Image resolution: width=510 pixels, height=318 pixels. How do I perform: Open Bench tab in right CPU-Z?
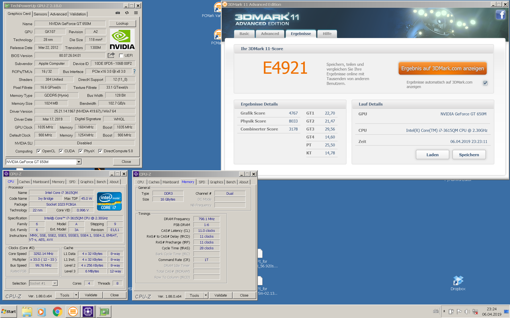tap(231, 182)
